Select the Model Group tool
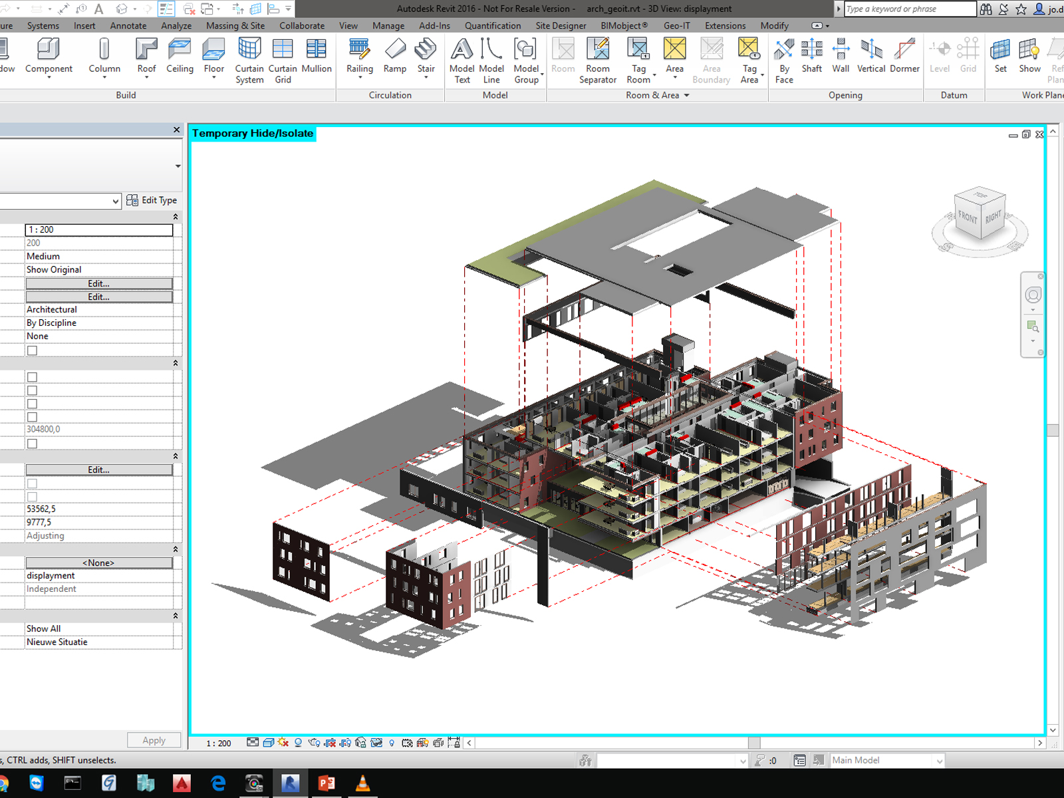 [x=526, y=61]
